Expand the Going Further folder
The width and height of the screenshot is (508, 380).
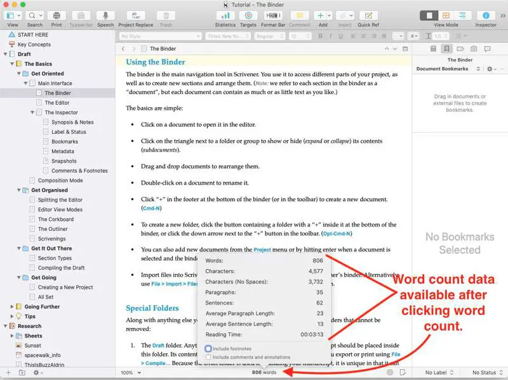pyautogui.click(x=12, y=306)
